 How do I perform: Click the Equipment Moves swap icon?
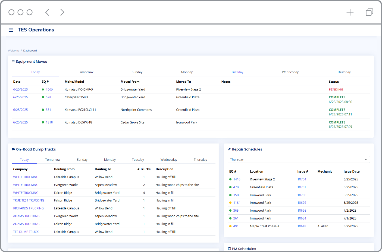pyautogui.click(x=13, y=62)
